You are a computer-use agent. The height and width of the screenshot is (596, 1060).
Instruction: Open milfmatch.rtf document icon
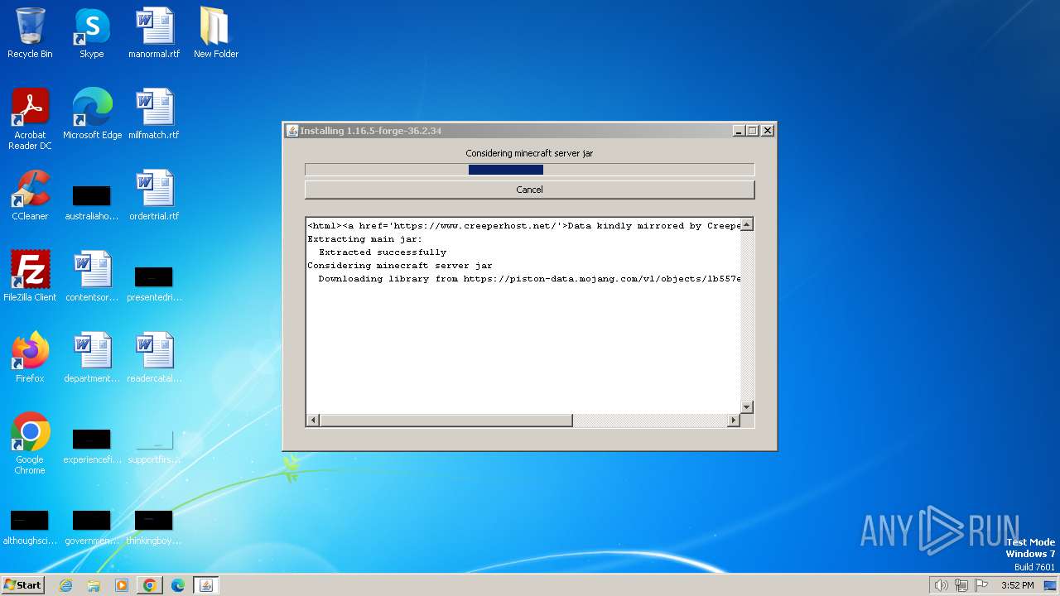click(x=154, y=114)
